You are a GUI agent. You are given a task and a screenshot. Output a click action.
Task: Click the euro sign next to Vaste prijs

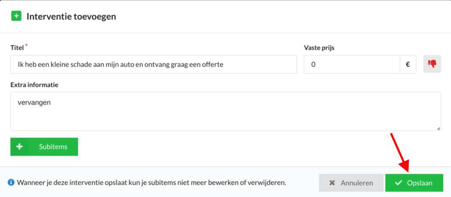408,65
